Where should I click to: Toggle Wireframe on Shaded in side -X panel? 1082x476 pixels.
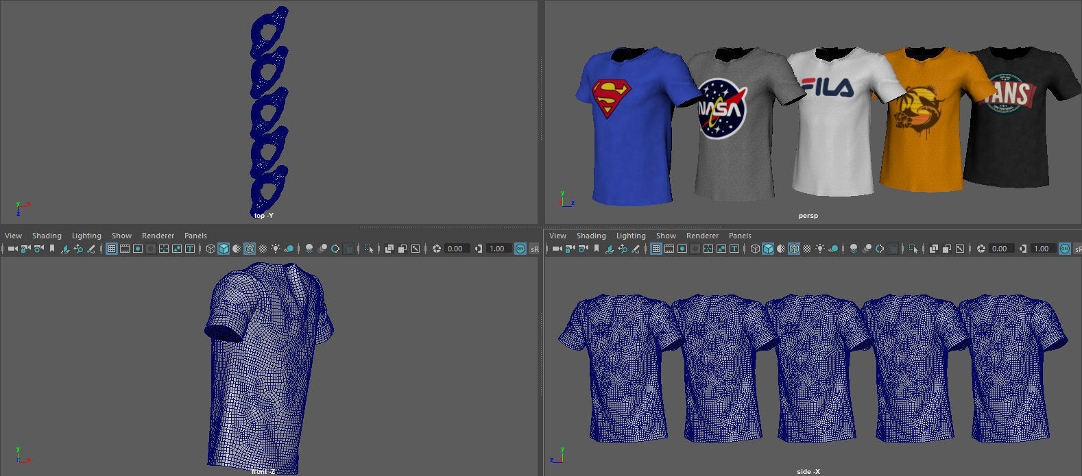794,249
